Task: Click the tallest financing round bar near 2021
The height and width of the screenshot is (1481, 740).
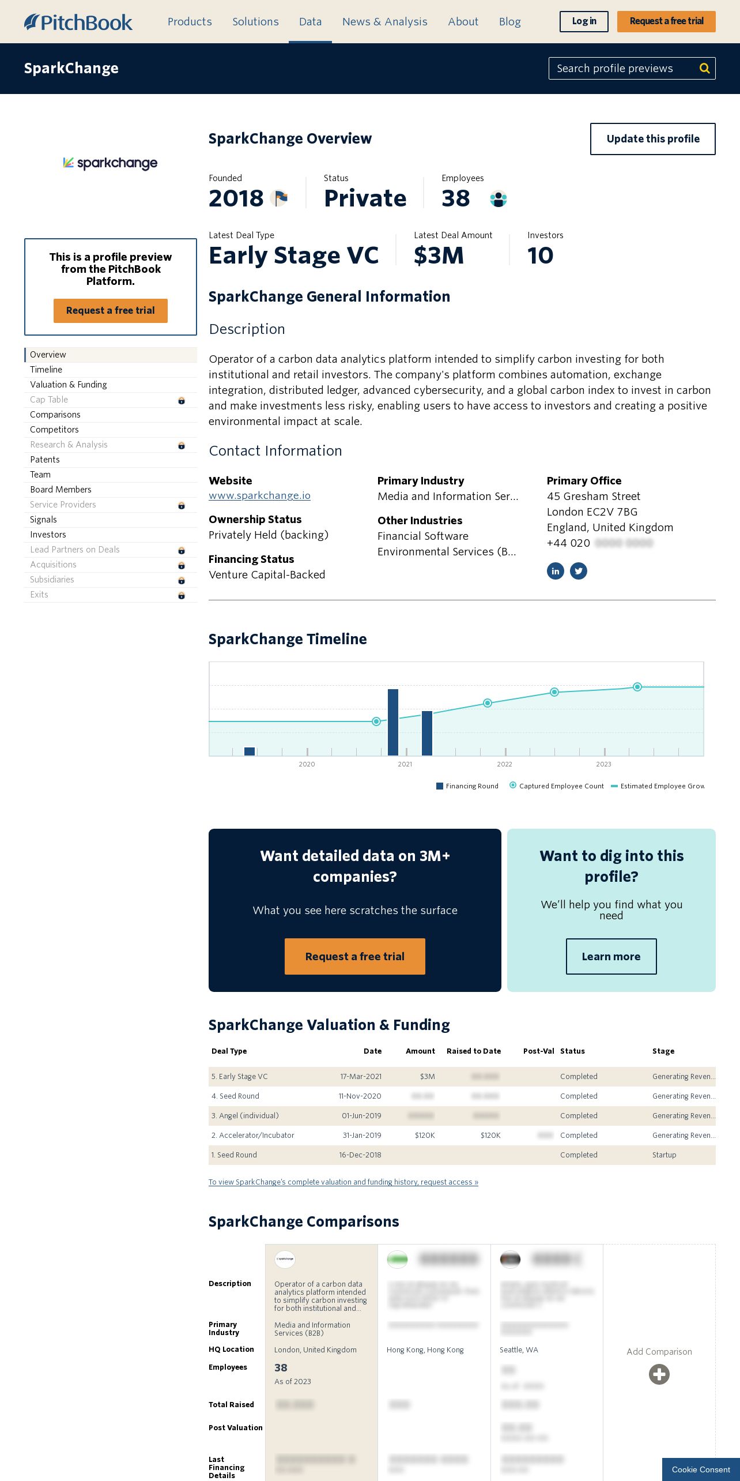Action: [x=393, y=722]
